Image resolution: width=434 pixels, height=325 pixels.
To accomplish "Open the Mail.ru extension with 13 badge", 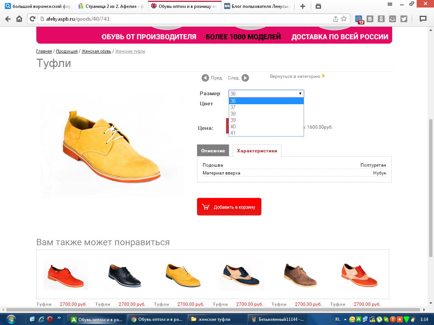I will point(359,19).
